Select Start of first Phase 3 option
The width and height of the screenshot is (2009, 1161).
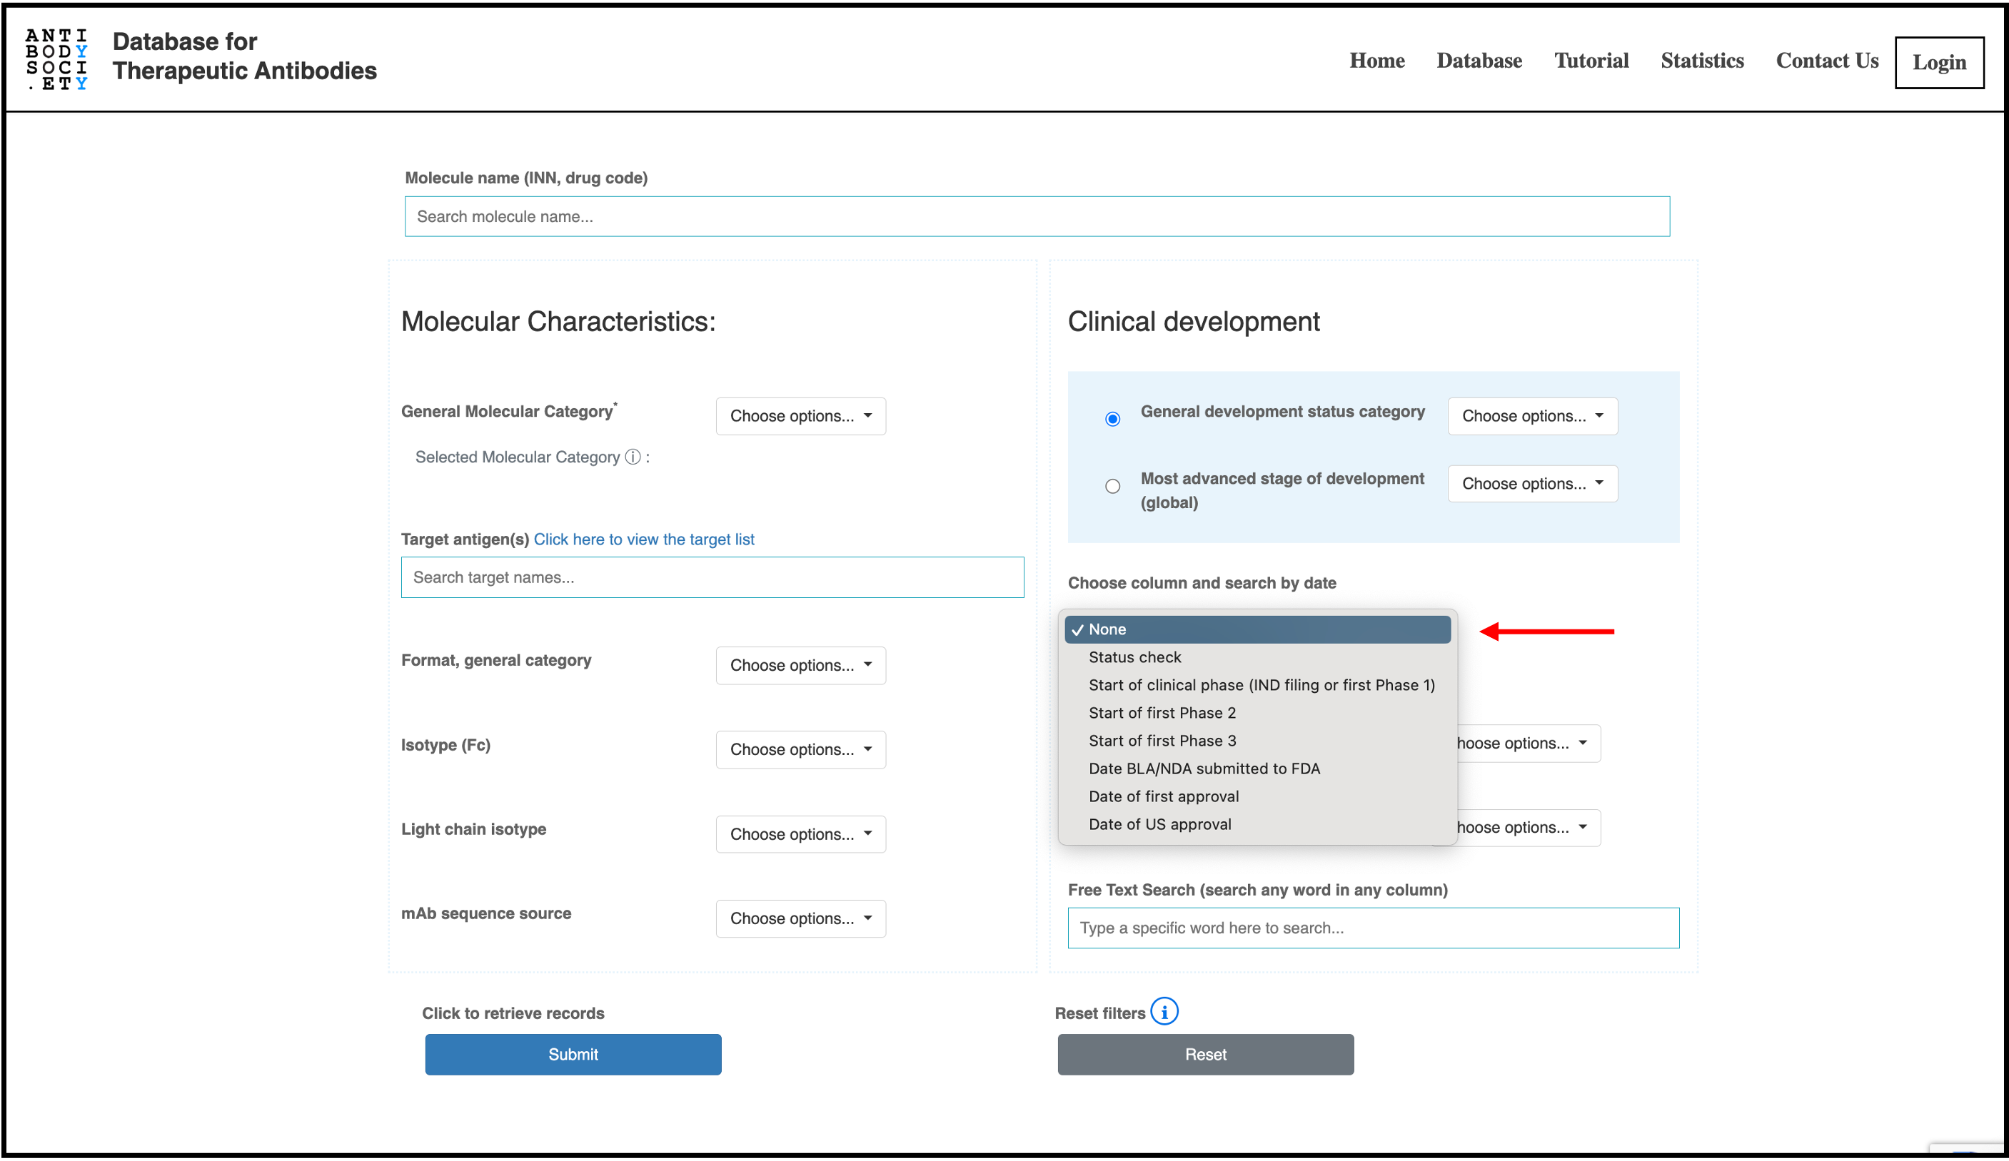tap(1162, 740)
